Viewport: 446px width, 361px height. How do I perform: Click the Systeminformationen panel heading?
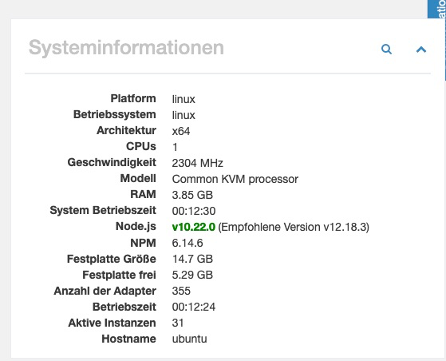[x=126, y=48]
